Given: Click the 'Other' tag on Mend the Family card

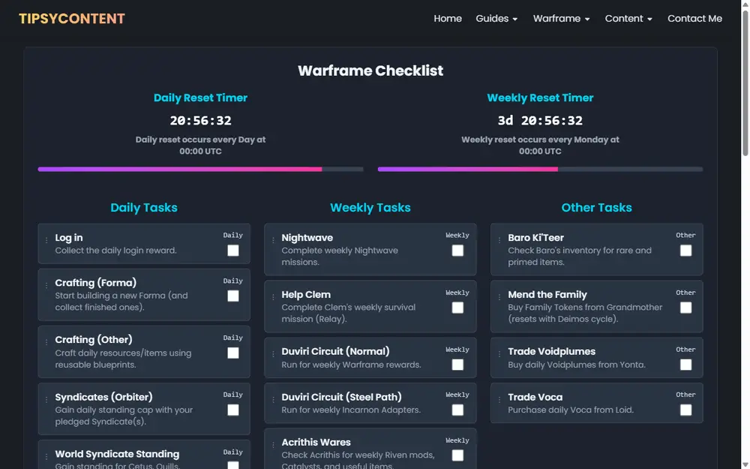Looking at the screenshot, I should tap(685, 293).
